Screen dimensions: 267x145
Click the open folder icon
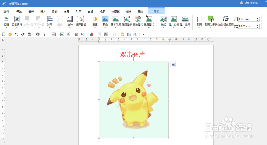10,34
